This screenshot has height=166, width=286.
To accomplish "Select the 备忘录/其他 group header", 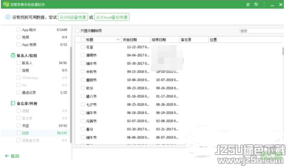I will [27, 103].
